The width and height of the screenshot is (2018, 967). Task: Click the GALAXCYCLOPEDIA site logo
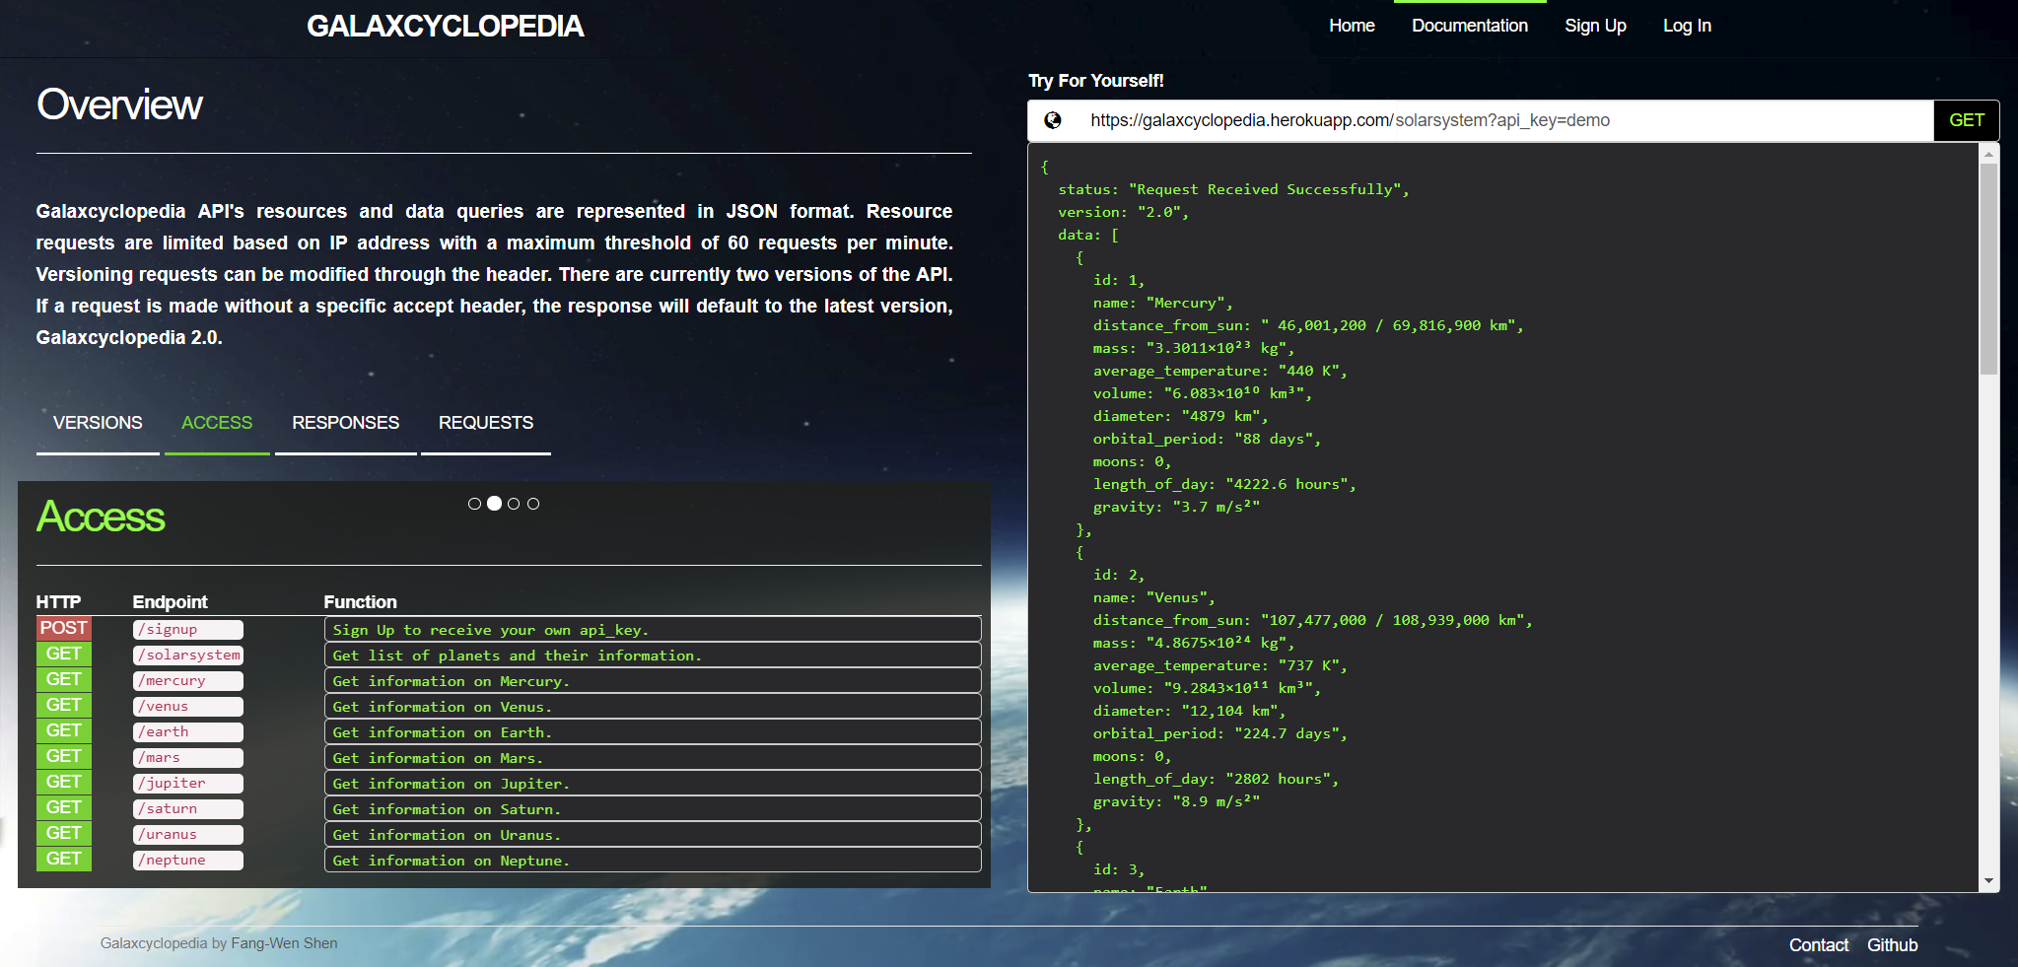[446, 27]
